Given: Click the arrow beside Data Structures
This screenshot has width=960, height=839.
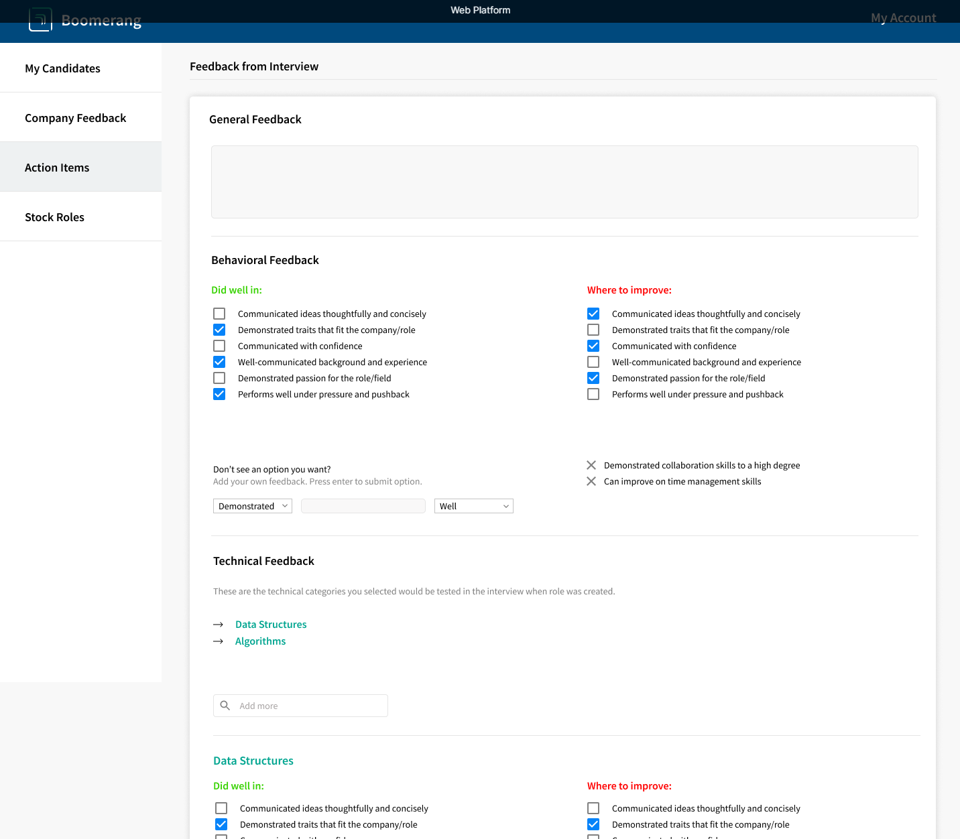Looking at the screenshot, I should 218,625.
